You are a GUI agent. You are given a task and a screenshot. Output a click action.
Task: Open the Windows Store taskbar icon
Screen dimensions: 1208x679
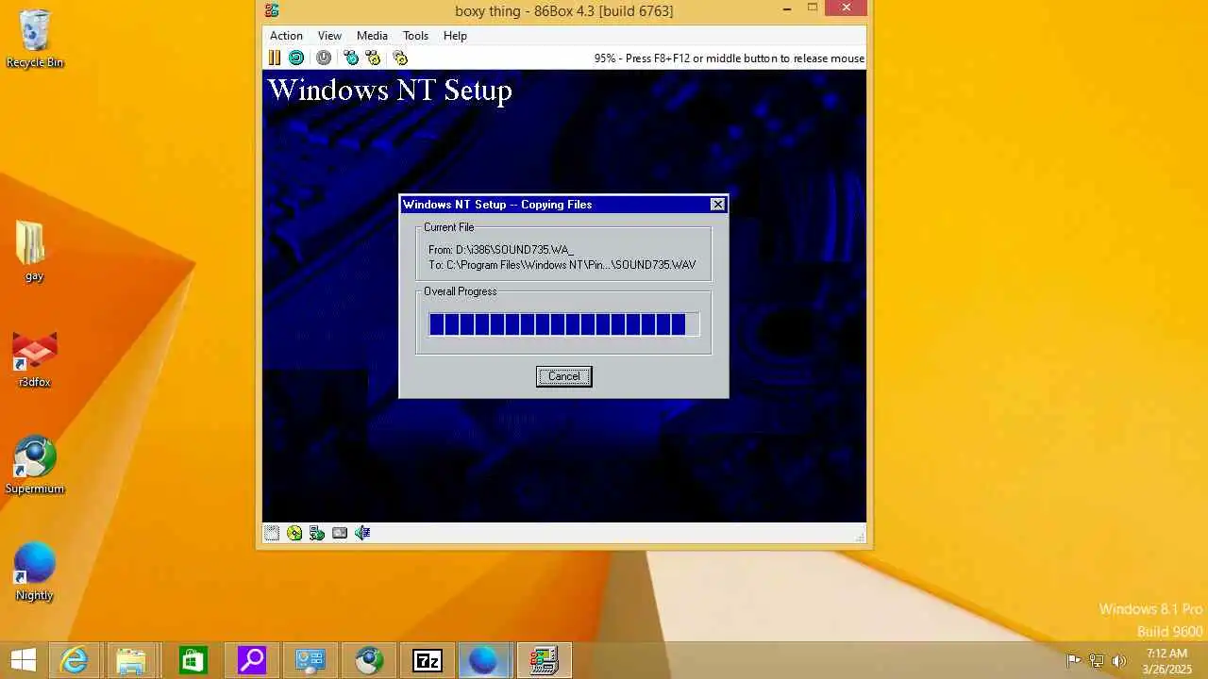click(193, 660)
